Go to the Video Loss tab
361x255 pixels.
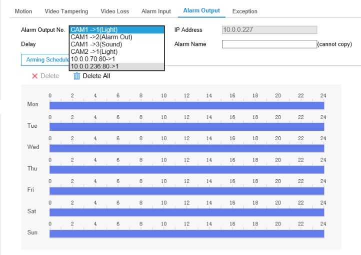tap(114, 11)
